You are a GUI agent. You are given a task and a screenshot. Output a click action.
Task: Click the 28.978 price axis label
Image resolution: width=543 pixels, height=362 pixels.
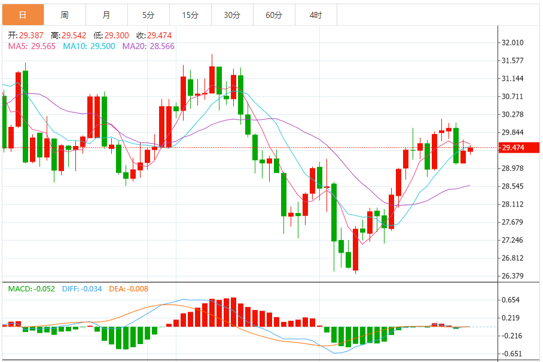click(513, 168)
